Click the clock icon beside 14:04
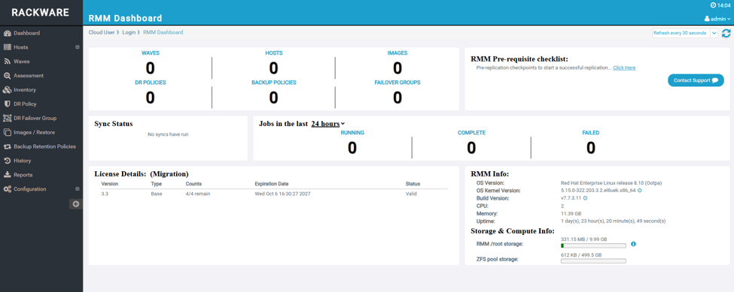This screenshot has width=734, height=292. coord(714,5)
